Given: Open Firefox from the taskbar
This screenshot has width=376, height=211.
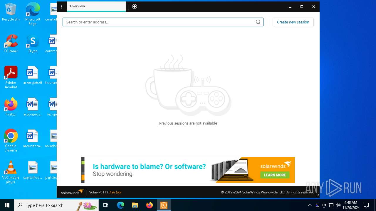Looking at the screenshot, I should [x=150, y=205].
